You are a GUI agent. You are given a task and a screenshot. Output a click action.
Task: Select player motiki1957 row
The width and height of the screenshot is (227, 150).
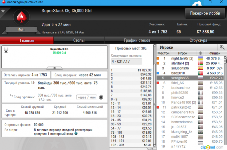[x=190, y=137]
